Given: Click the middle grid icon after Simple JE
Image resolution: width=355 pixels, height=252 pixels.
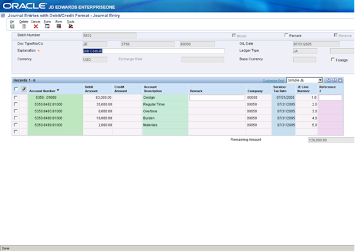Looking at the screenshot, I should [334, 80].
